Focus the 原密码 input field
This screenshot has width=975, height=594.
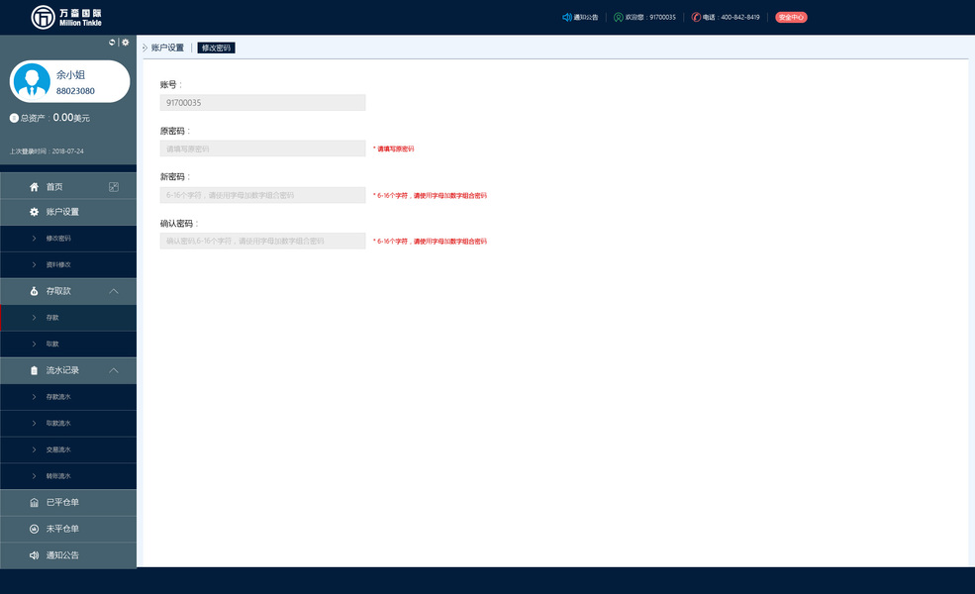[x=262, y=148]
